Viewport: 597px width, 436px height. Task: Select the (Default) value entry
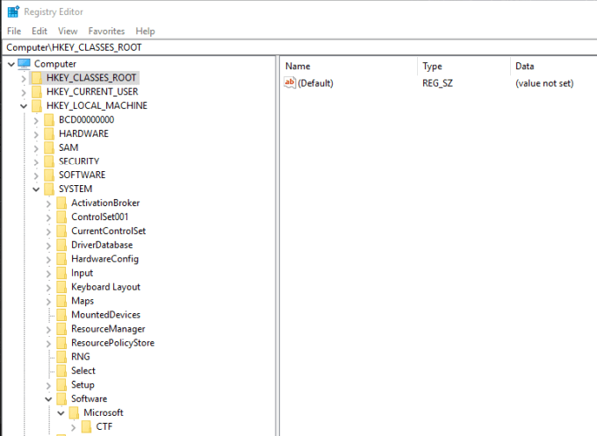[x=315, y=83]
